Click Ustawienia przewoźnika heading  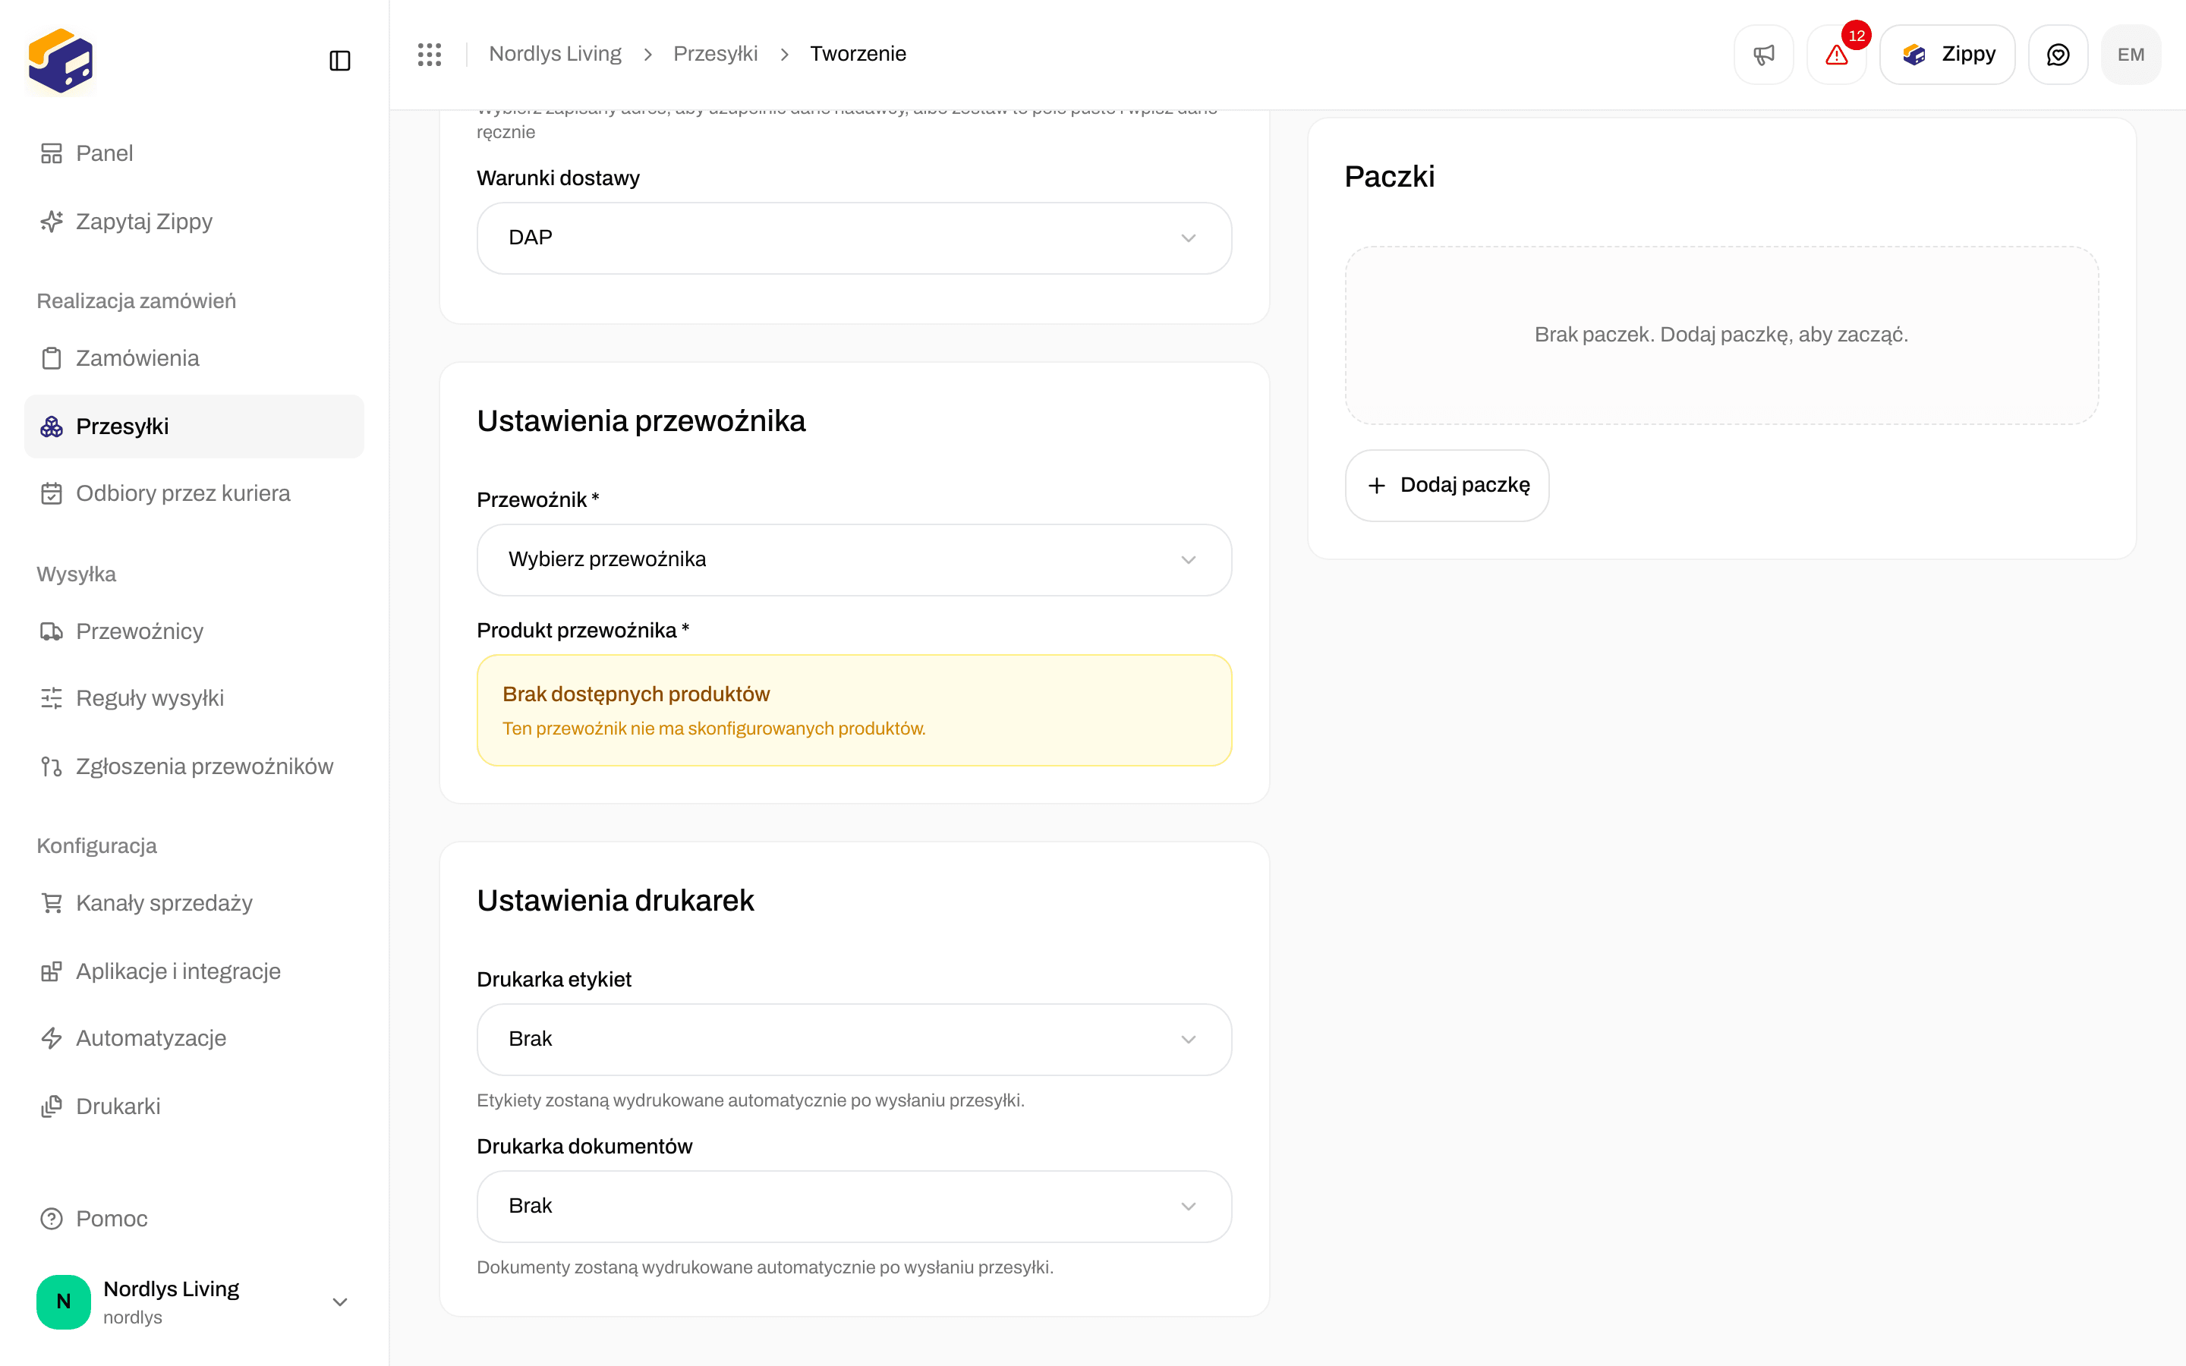641,421
